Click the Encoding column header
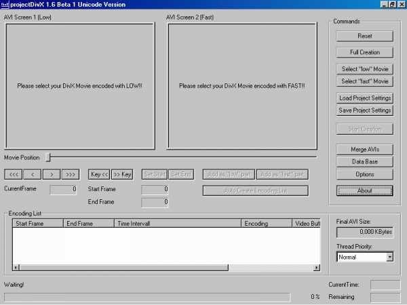The width and height of the screenshot is (407, 305). point(267,223)
